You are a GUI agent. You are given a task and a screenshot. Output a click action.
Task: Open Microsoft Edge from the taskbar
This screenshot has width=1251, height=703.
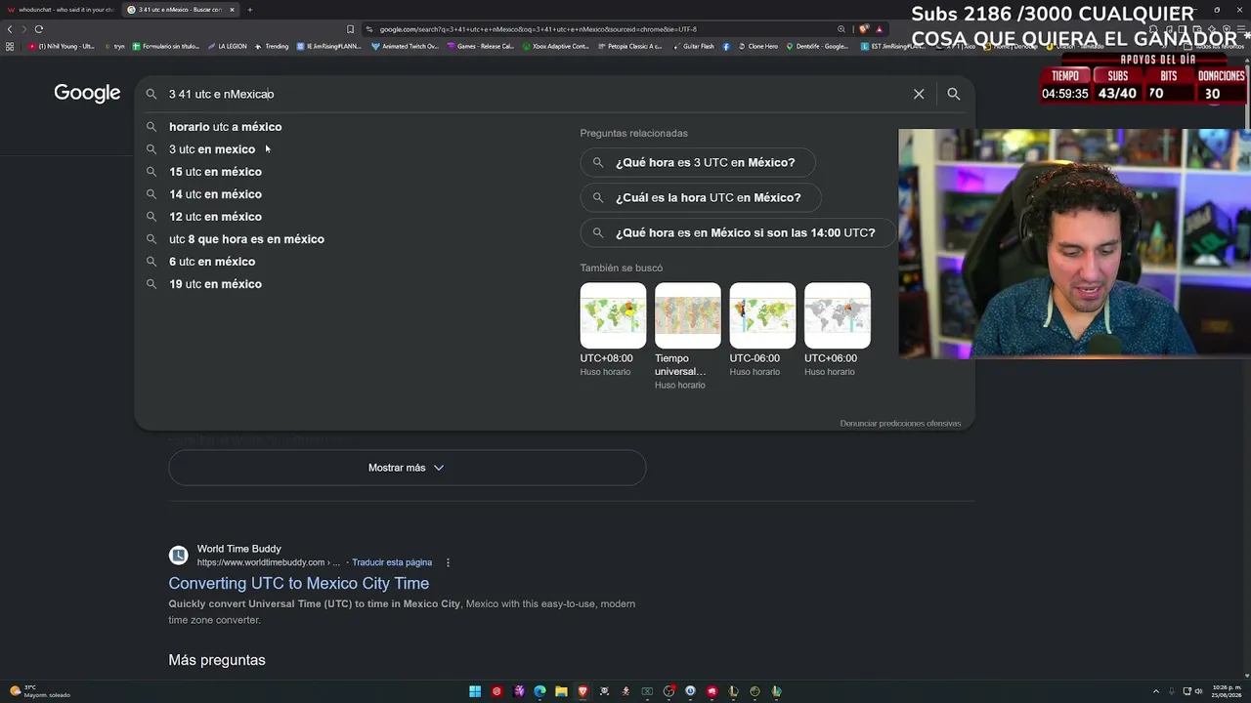pyautogui.click(x=539, y=691)
